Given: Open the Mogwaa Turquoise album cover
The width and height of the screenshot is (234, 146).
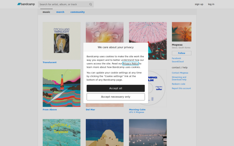Looking at the screenshot, I should (x=62, y=132).
